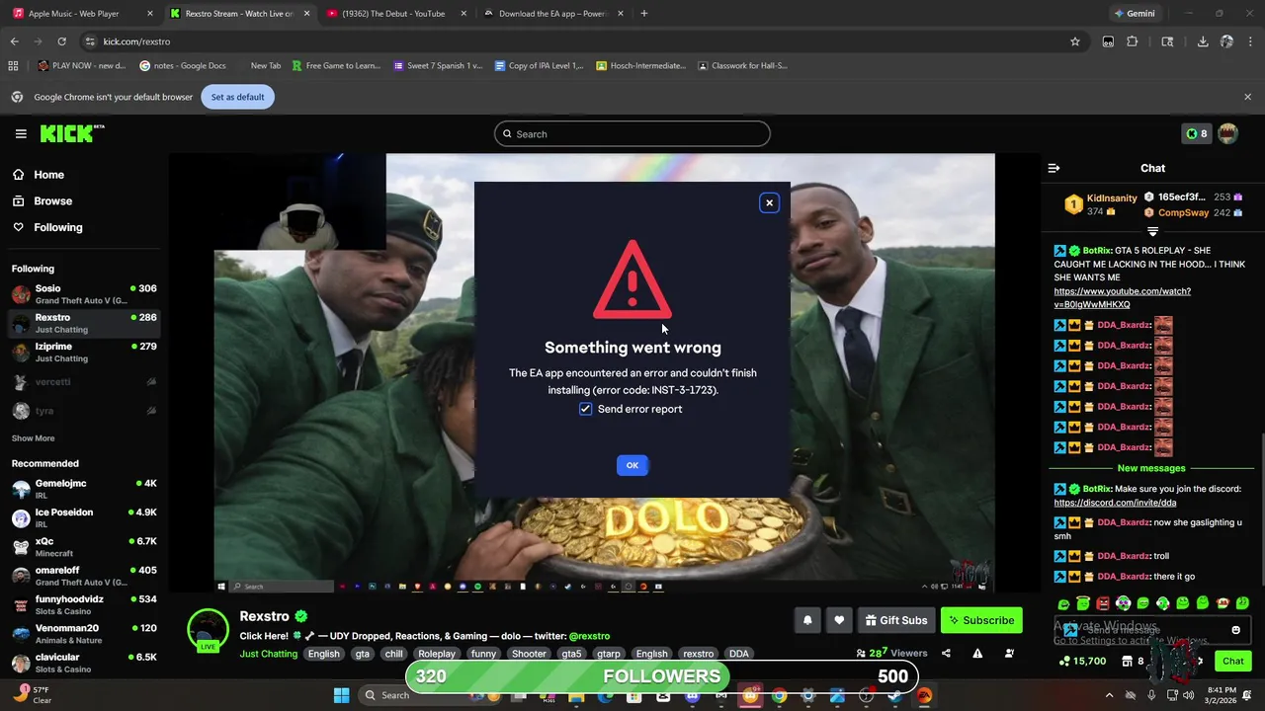Click the share stream icon
1265x711 pixels.
pyautogui.click(x=946, y=653)
